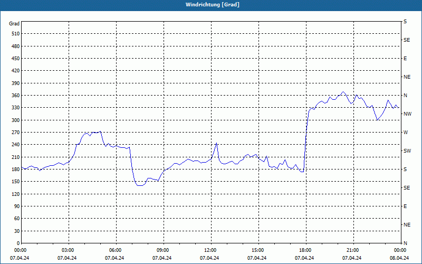Click the 510 value on the left axis
The image size is (422, 264).
click(x=16, y=34)
